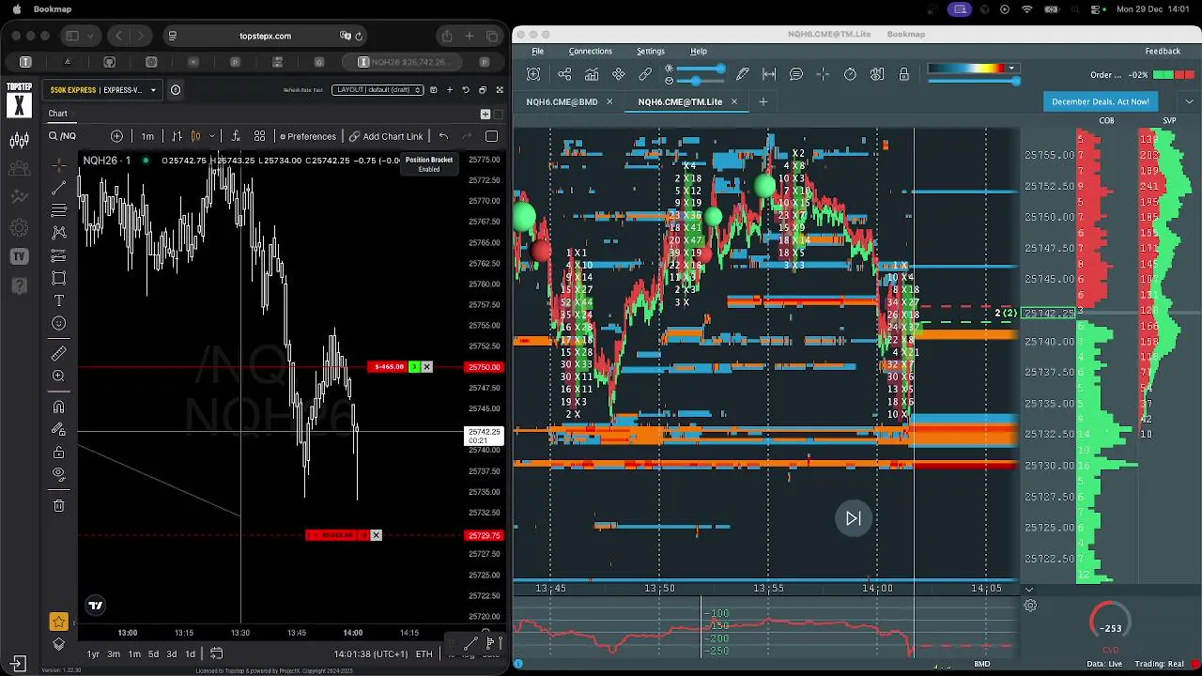
Task: Click the Safari address bar topstepx.com
Action: 265,36
